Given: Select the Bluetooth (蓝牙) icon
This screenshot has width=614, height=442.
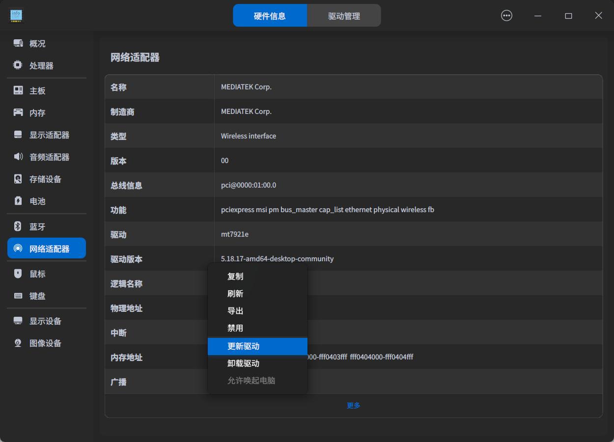Looking at the screenshot, I should pyautogui.click(x=18, y=226).
